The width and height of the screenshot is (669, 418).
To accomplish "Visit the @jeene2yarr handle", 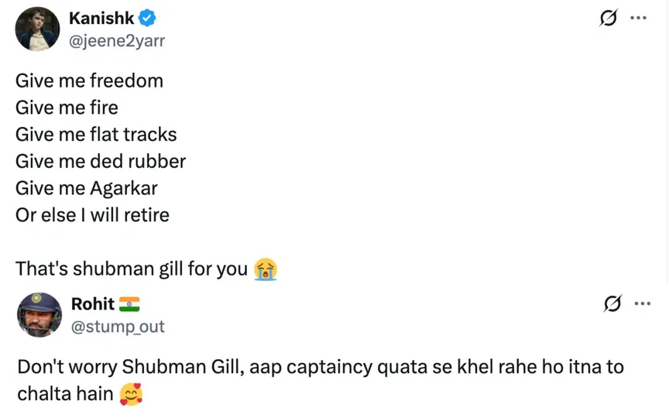I will click(116, 40).
